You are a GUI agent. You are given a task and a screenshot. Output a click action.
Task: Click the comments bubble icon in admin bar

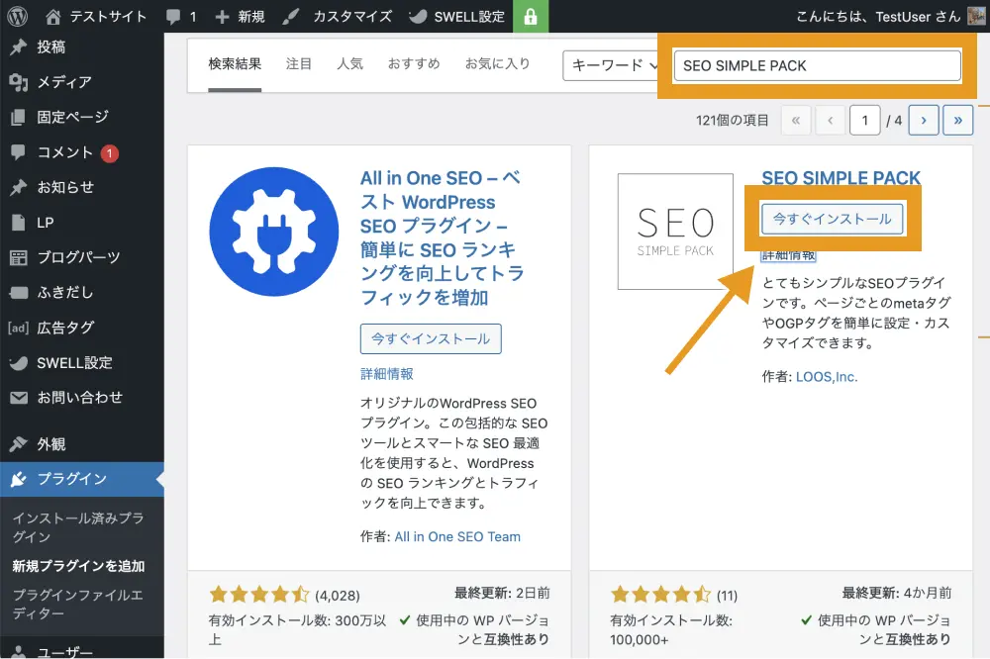tap(174, 17)
